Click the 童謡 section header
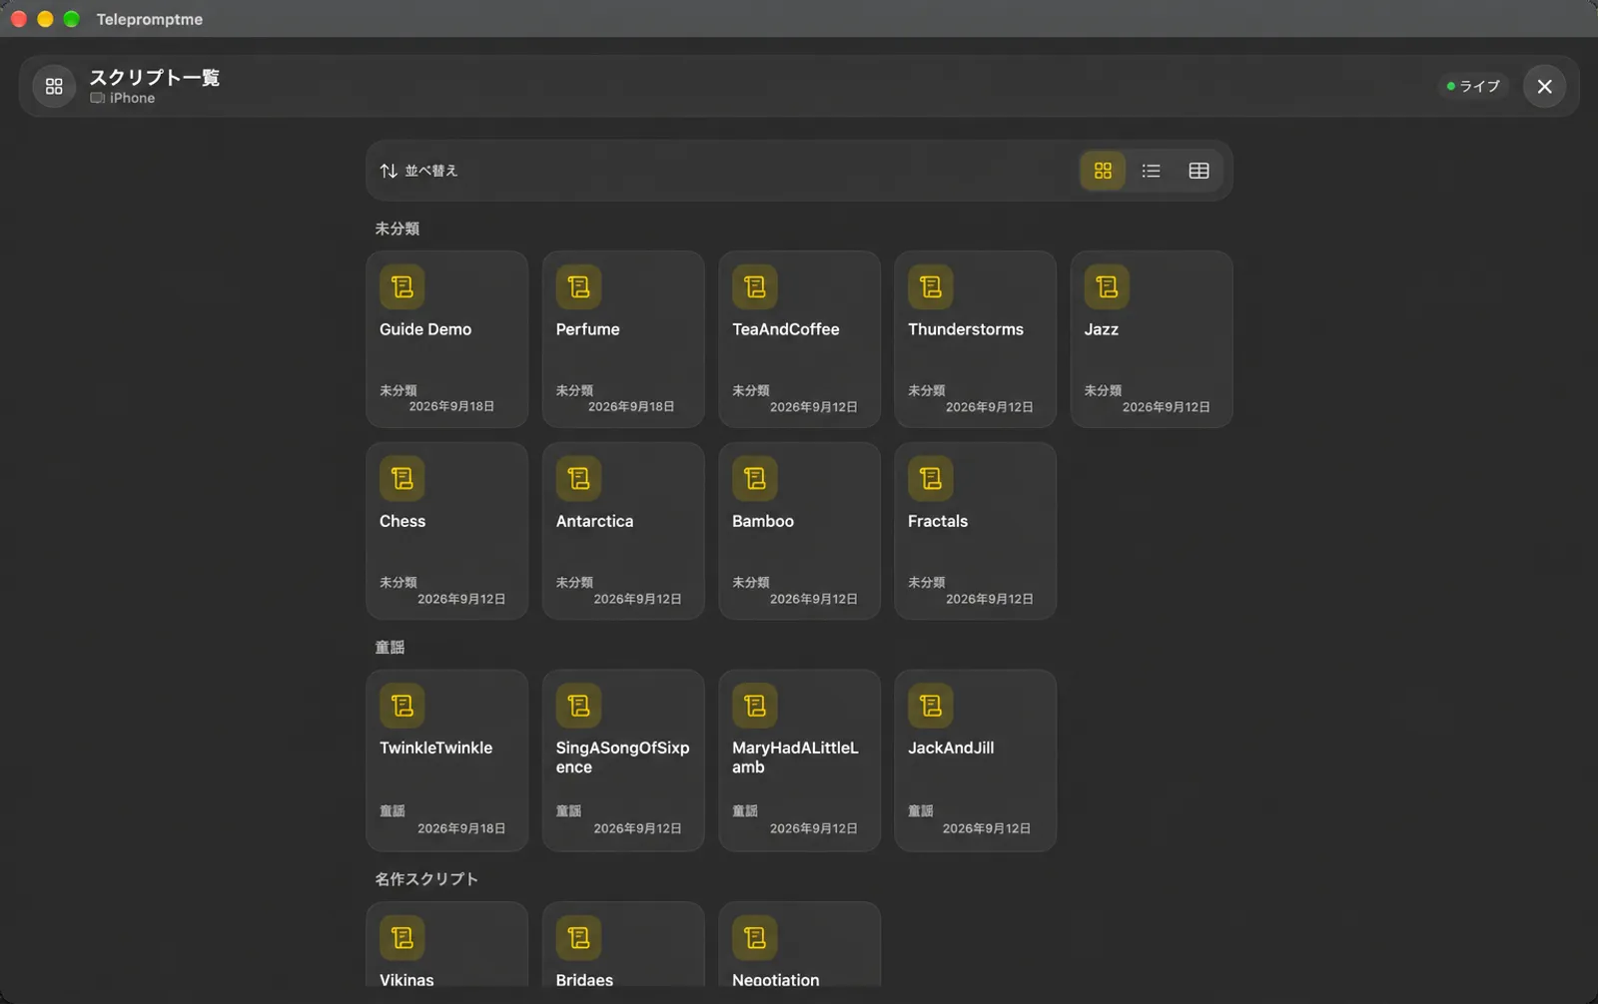 point(390,648)
